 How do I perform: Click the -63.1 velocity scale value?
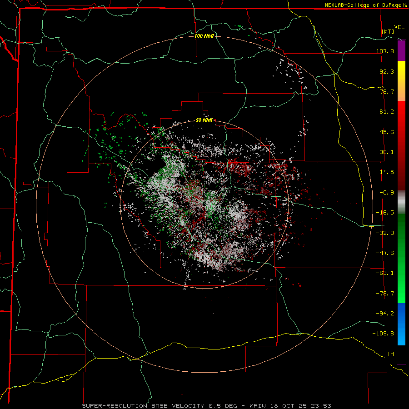click(385, 273)
